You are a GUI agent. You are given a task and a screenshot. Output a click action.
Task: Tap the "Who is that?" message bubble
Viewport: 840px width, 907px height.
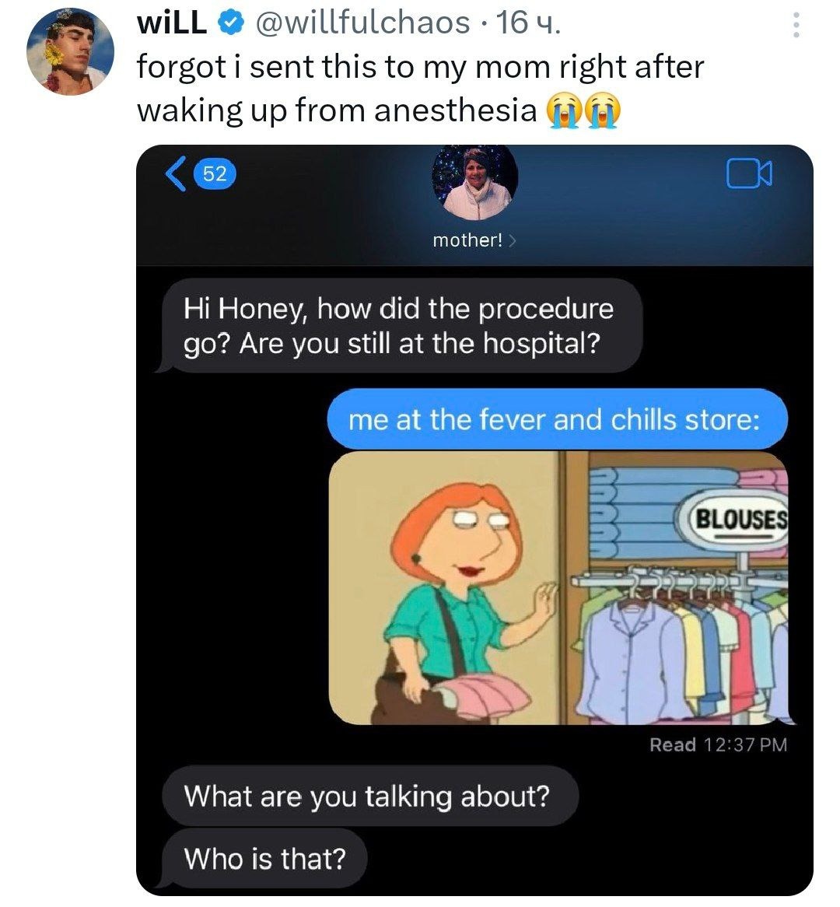(264, 859)
